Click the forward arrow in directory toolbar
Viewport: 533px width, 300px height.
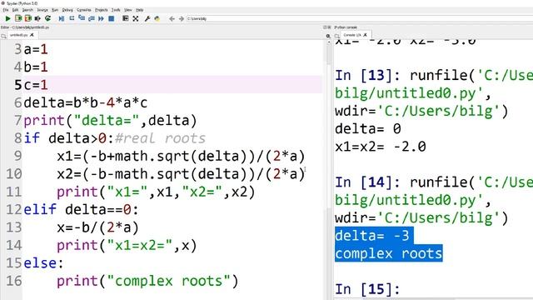(182, 18)
